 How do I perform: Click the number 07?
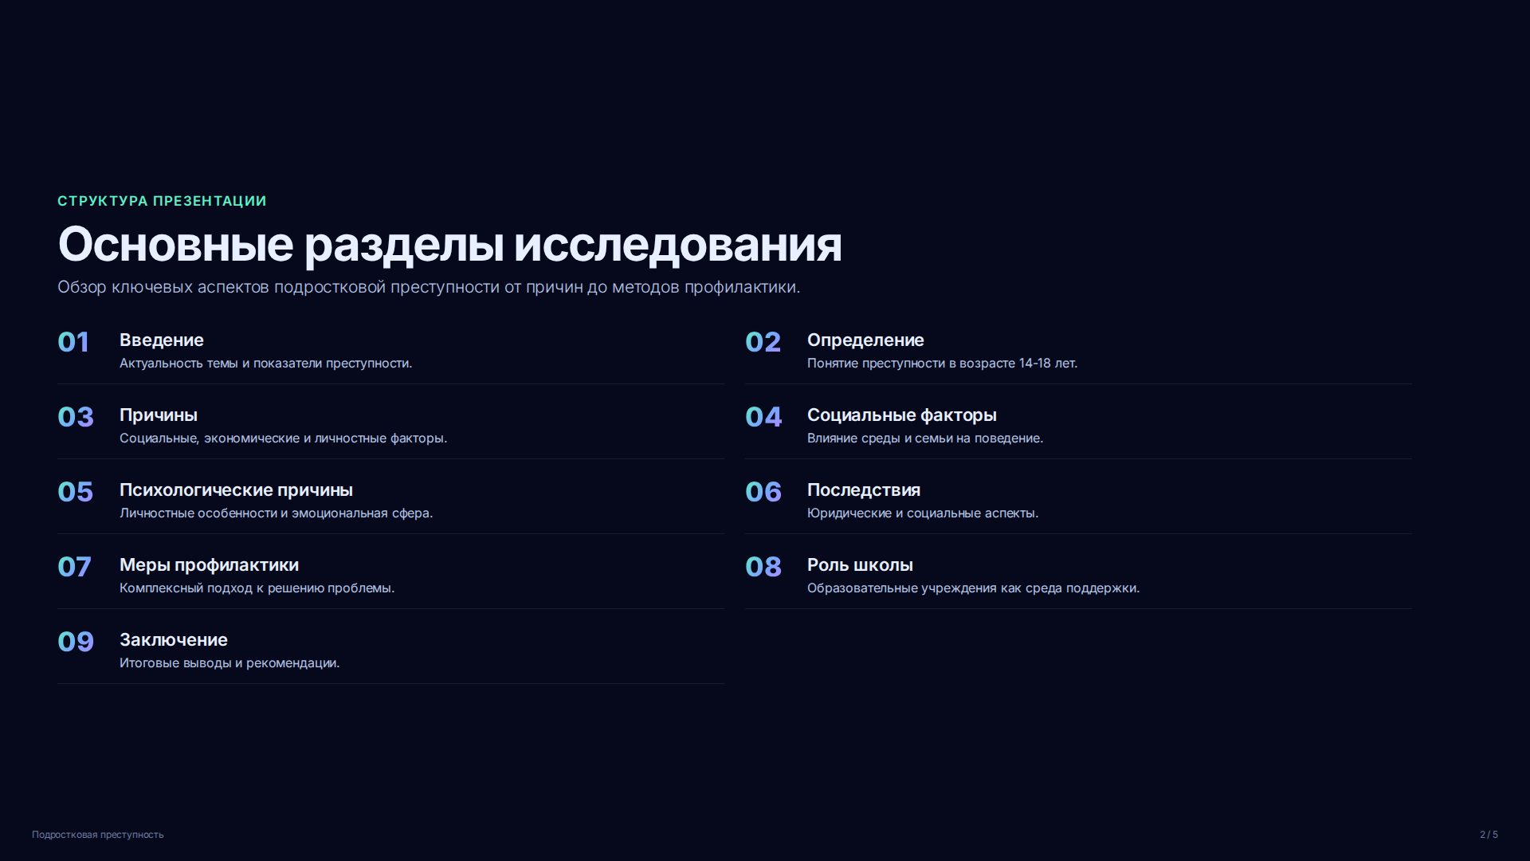pyautogui.click(x=74, y=567)
